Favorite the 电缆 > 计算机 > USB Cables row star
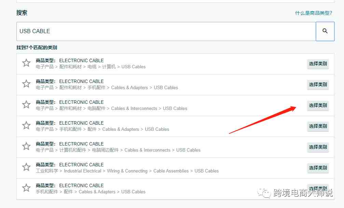The height and width of the screenshot is (208, 344). (x=26, y=63)
